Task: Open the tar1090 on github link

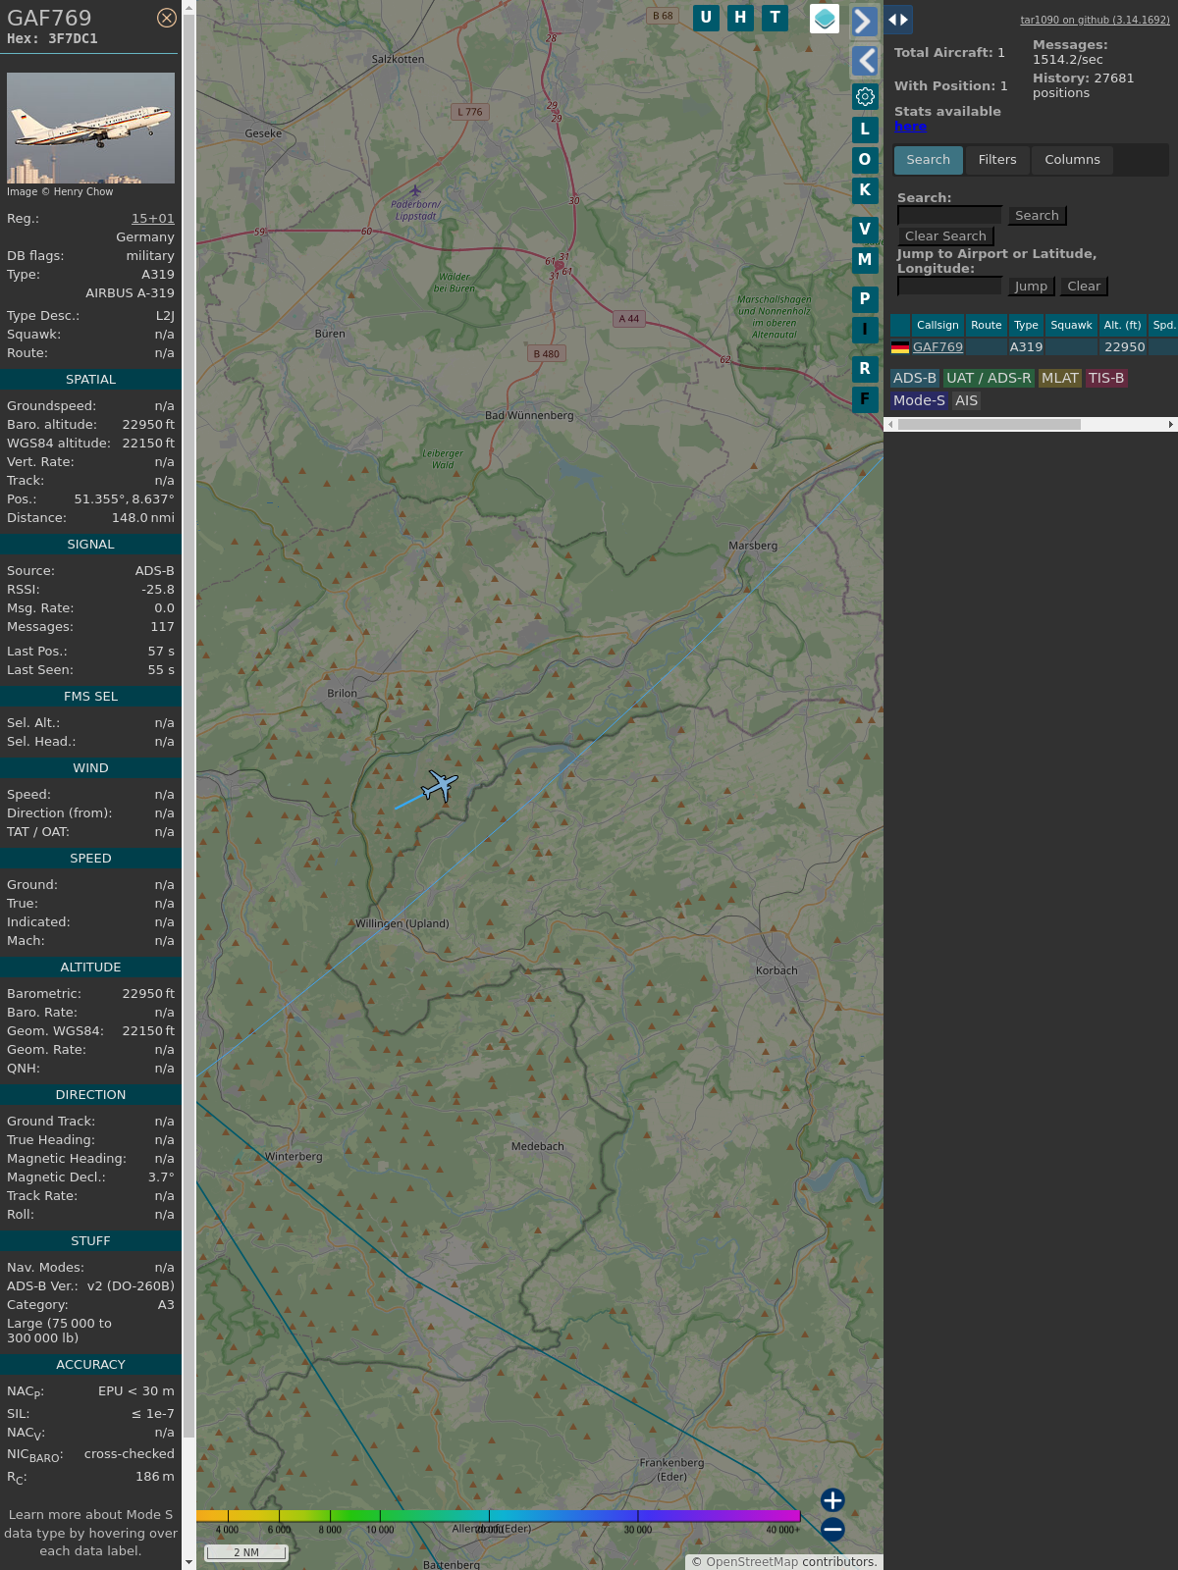Action: (x=1095, y=20)
